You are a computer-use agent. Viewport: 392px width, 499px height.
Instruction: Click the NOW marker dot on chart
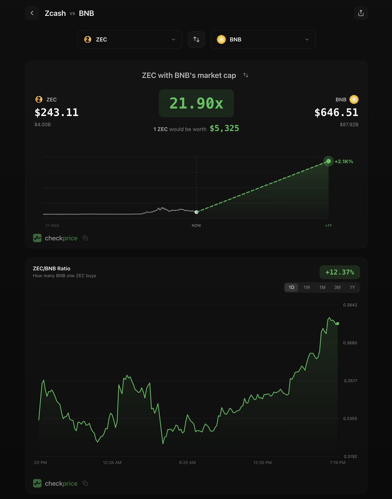[196, 212]
